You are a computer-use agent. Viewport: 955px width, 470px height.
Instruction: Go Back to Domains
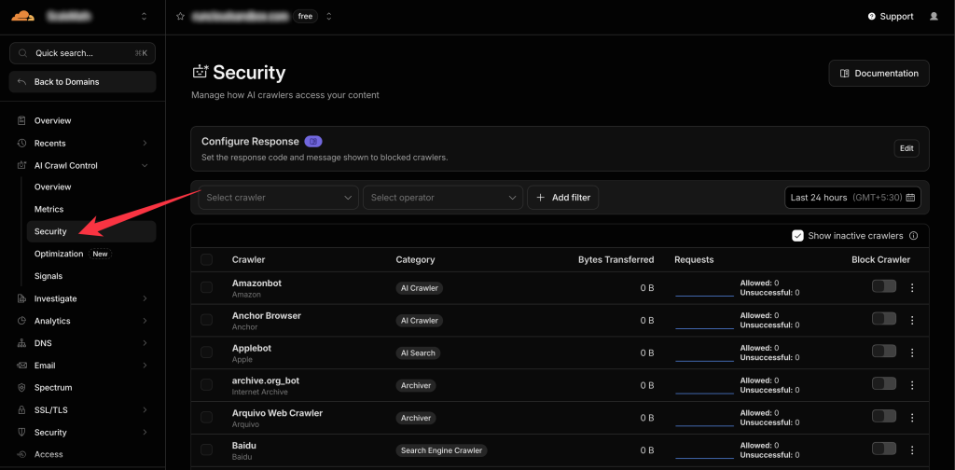point(82,82)
